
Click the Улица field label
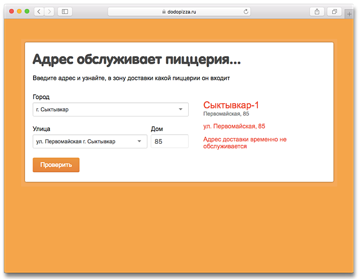click(x=41, y=129)
